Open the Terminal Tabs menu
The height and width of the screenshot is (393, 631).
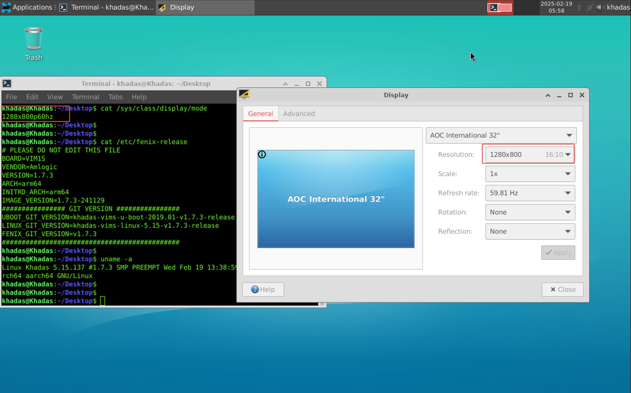115,97
